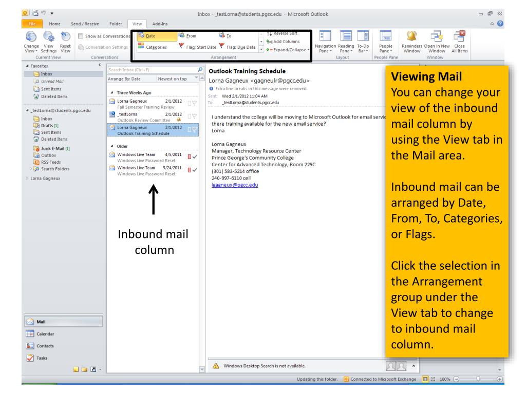Viewport: 526px width, 394px height.
Task: Toggle the Newest on top sort order
Action: coord(172,78)
